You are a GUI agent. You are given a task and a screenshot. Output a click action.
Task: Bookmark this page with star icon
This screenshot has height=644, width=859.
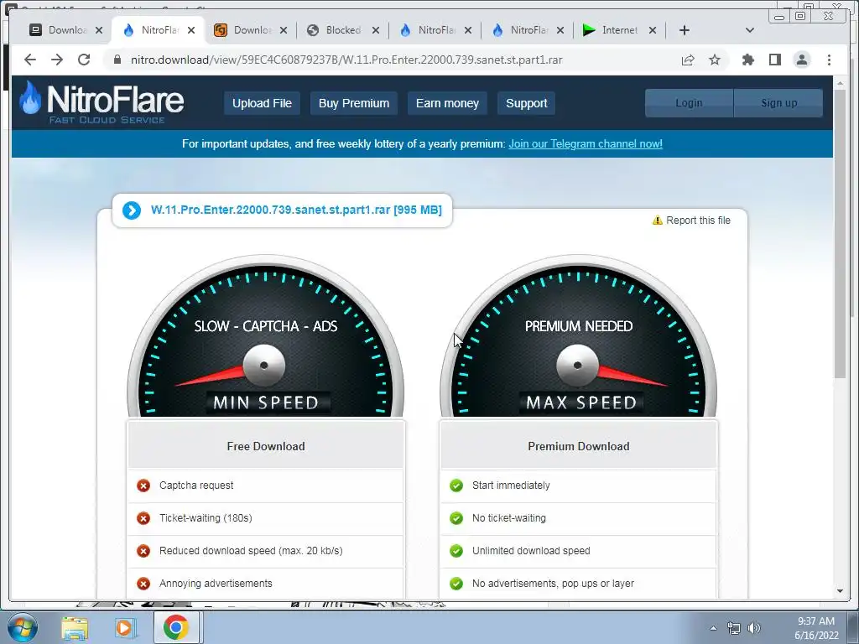coord(715,60)
